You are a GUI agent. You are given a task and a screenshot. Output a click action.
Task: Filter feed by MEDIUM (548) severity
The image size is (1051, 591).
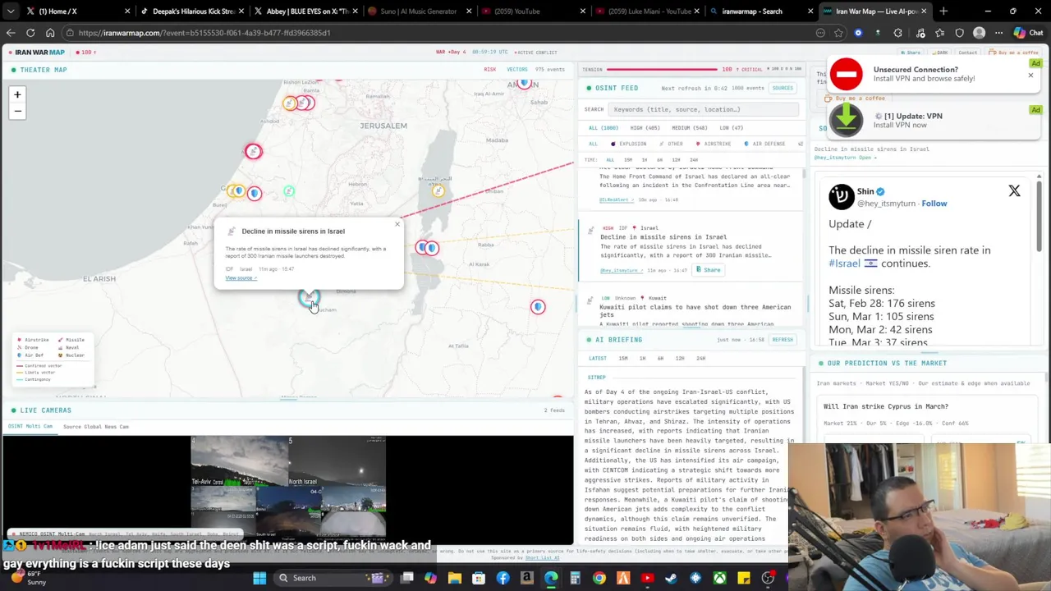point(690,128)
